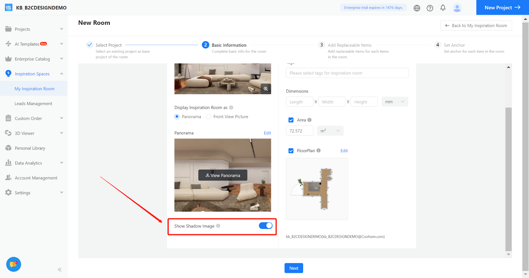Click the Next button
This screenshot has width=529, height=278.
294,268
